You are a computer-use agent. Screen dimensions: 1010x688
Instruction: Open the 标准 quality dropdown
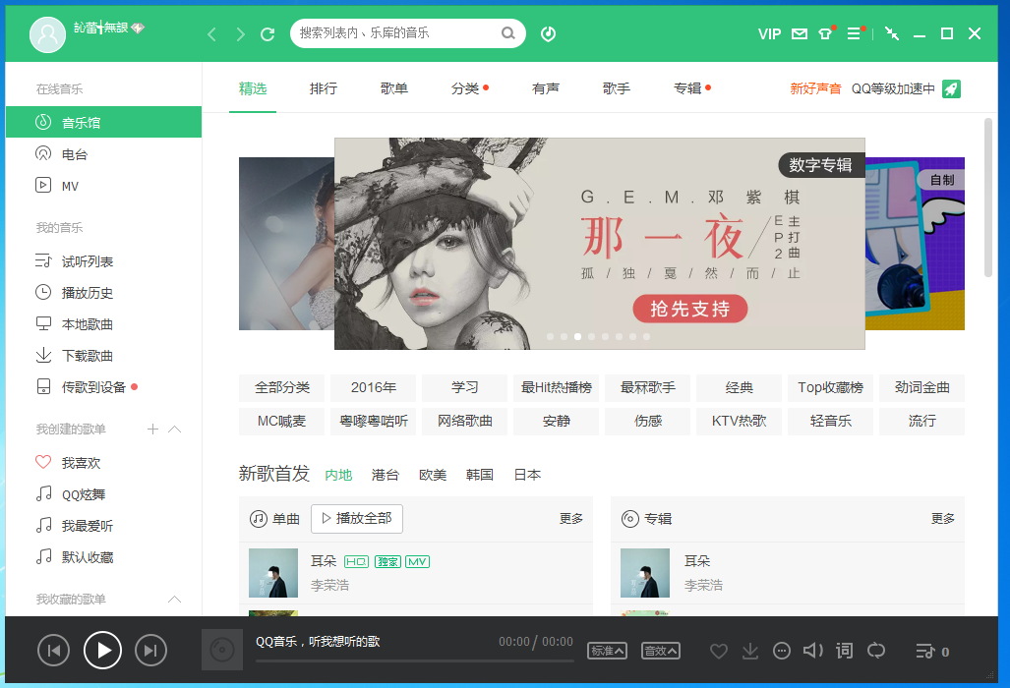point(608,651)
